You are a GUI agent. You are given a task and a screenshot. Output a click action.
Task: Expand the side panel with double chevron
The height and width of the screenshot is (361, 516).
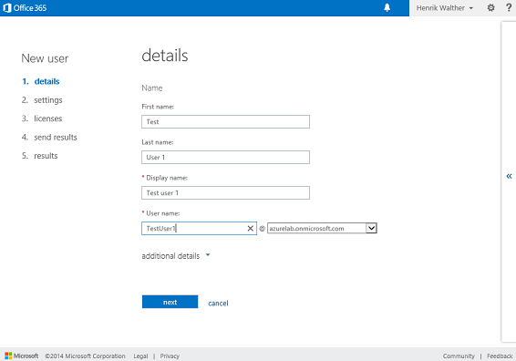tap(509, 176)
